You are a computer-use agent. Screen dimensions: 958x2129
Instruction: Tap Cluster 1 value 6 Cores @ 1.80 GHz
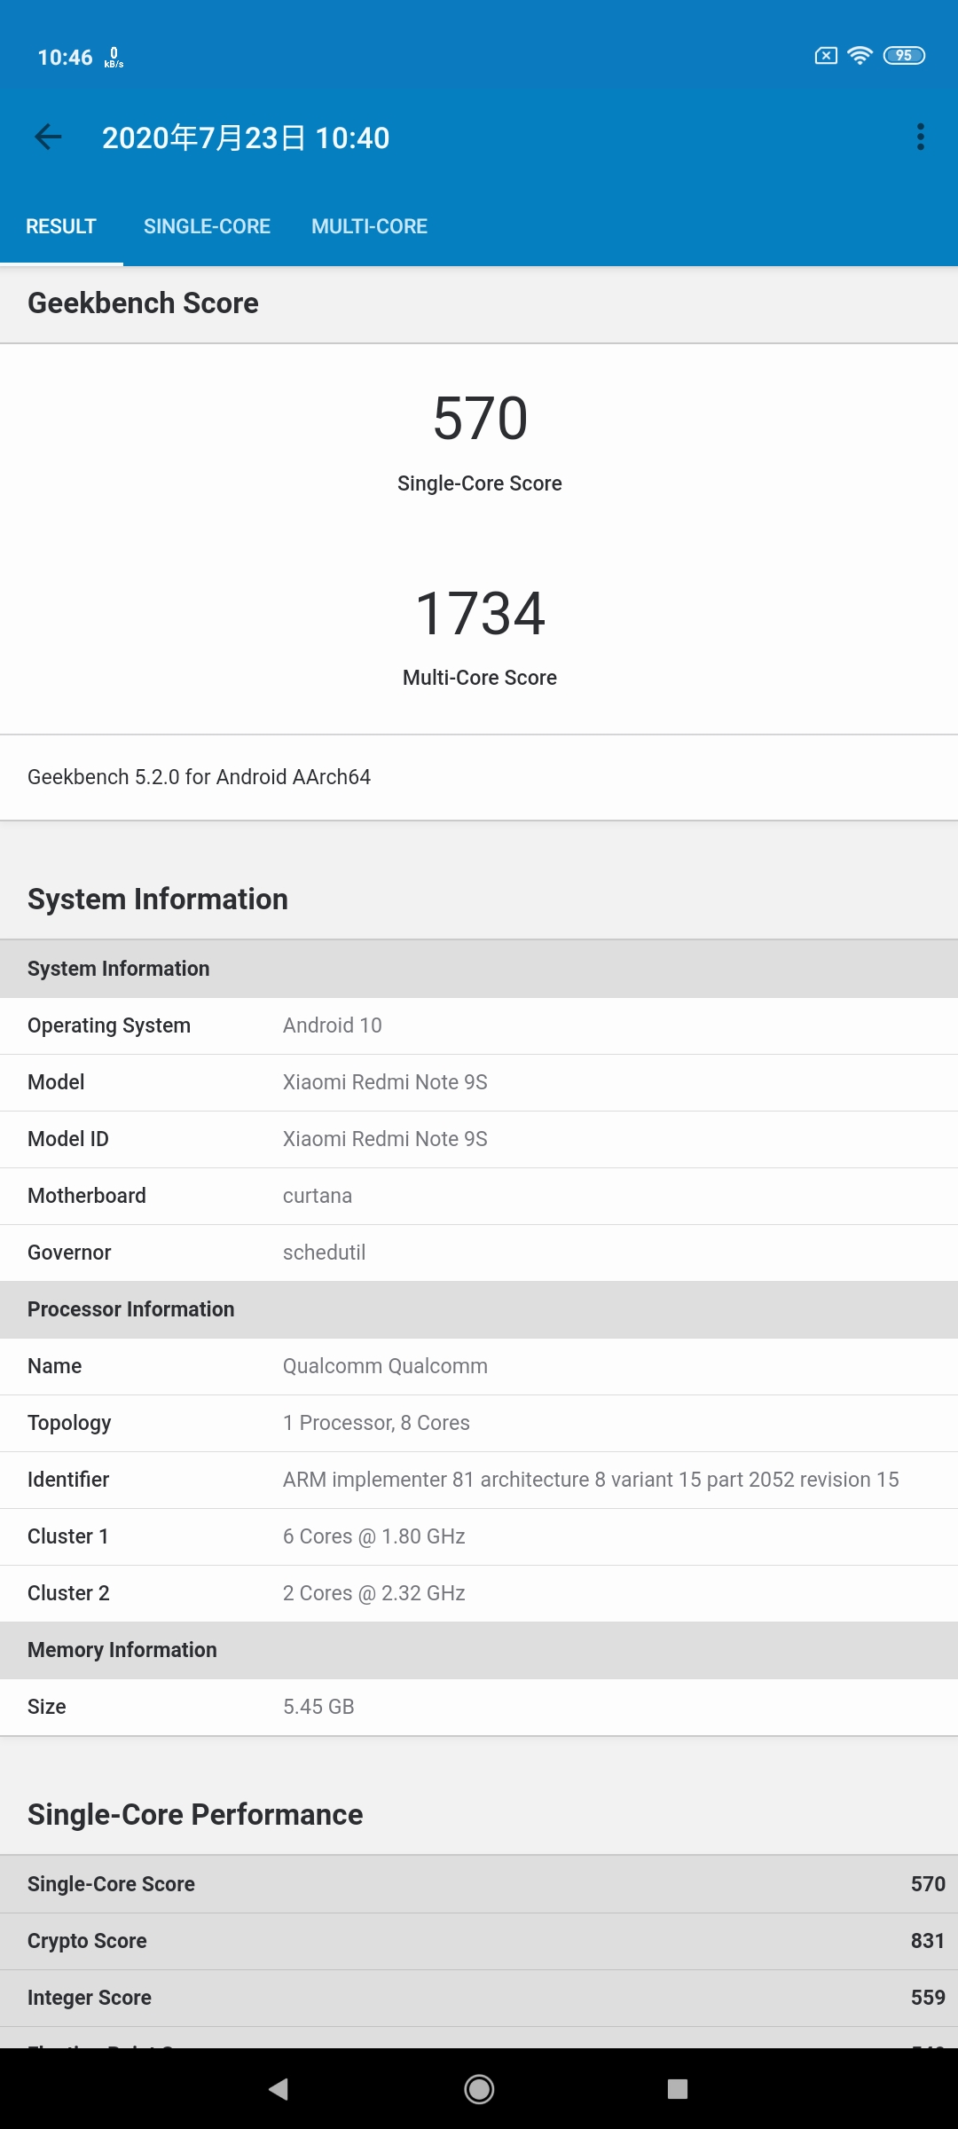pos(374,1536)
